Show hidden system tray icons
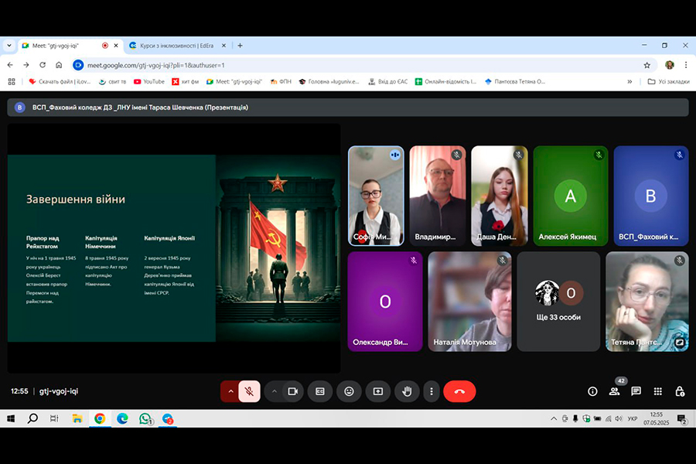The height and width of the screenshot is (464, 696). tap(554, 418)
